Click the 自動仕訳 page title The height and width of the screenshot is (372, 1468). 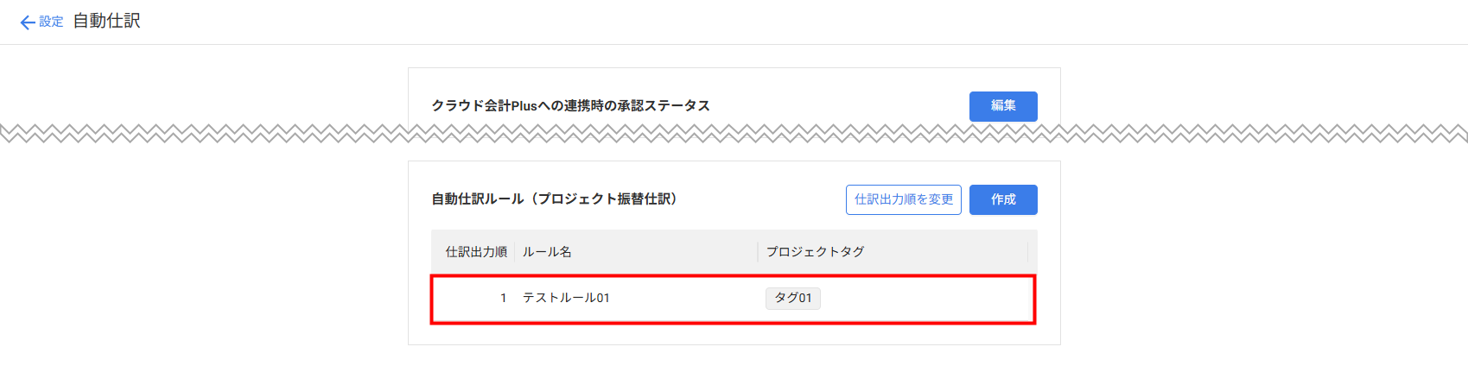coord(106,21)
